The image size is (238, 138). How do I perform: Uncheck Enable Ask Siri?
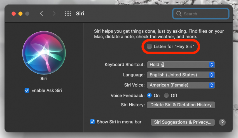pos(27,90)
